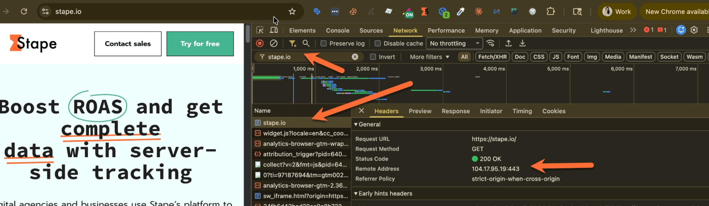Click the Try for free button
The height and width of the screenshot is (206, 709).
tap(200, 44)
